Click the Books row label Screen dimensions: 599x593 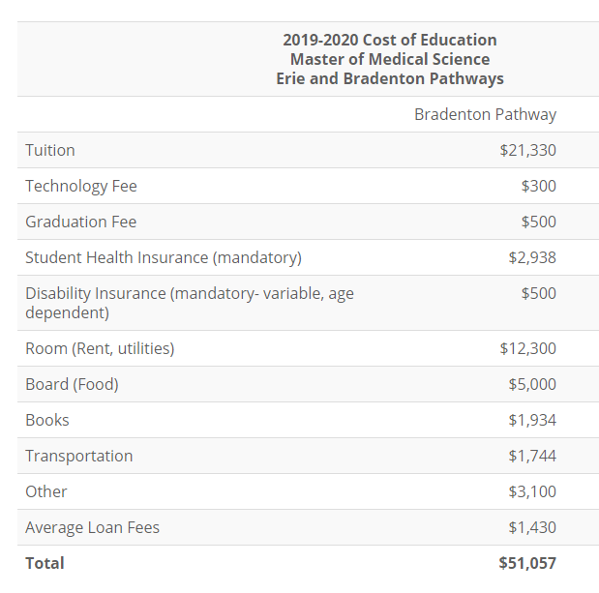[x=47, y=420]
